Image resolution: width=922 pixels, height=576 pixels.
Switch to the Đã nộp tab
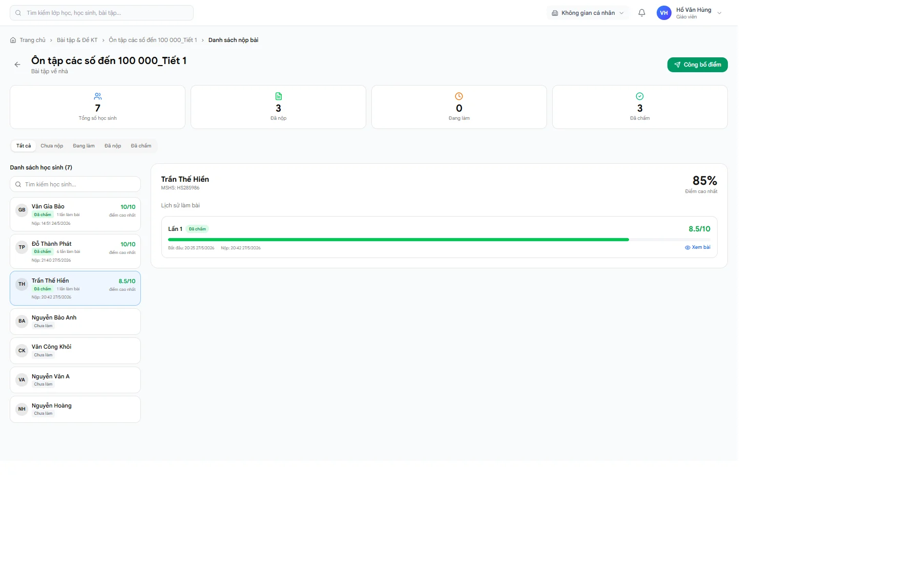[113, 146]
